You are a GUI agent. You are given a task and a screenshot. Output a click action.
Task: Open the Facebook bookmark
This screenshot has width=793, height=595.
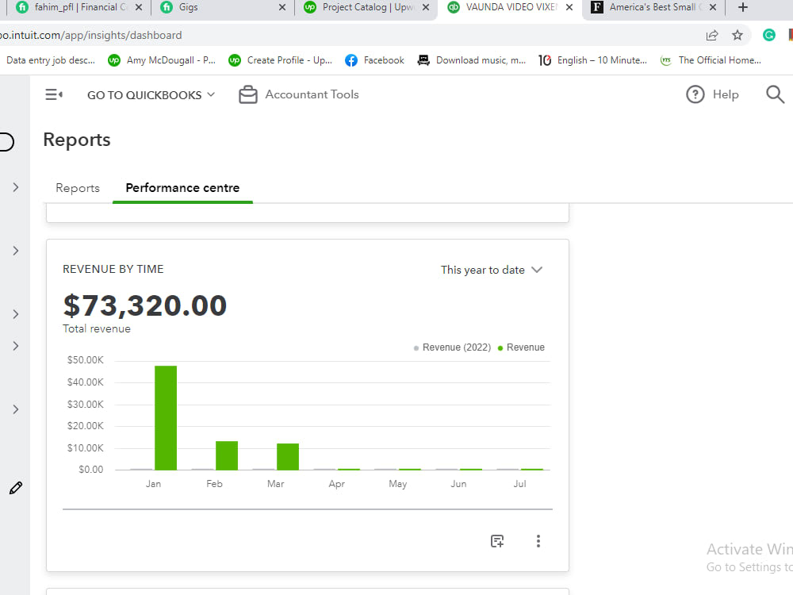375,60
